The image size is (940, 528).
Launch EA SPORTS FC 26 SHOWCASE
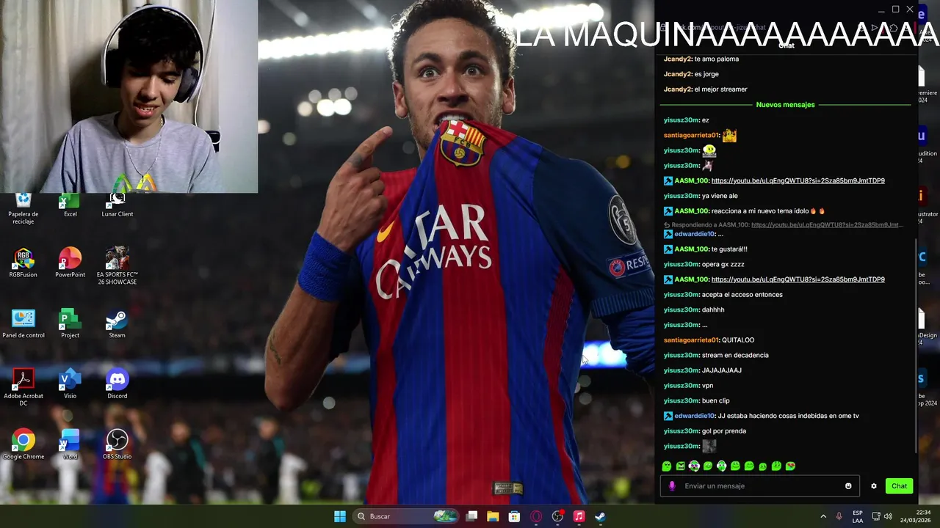tap(117, 266)
